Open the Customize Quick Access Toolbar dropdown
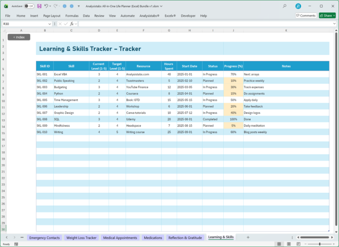The image size is (339, 247). point(79,6)
